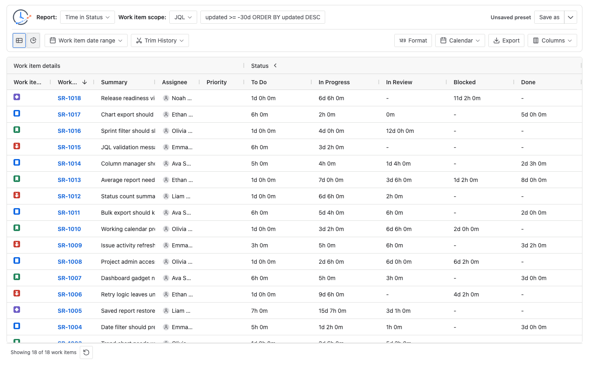Image resolution: width=589 pixels, height=368 pixels.
Task: Click the Export button
Action: [x=506, y=40]
